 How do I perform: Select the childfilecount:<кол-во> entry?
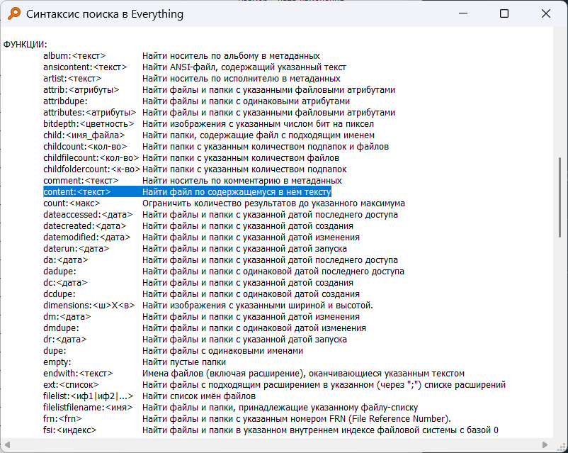click(91, 158)
